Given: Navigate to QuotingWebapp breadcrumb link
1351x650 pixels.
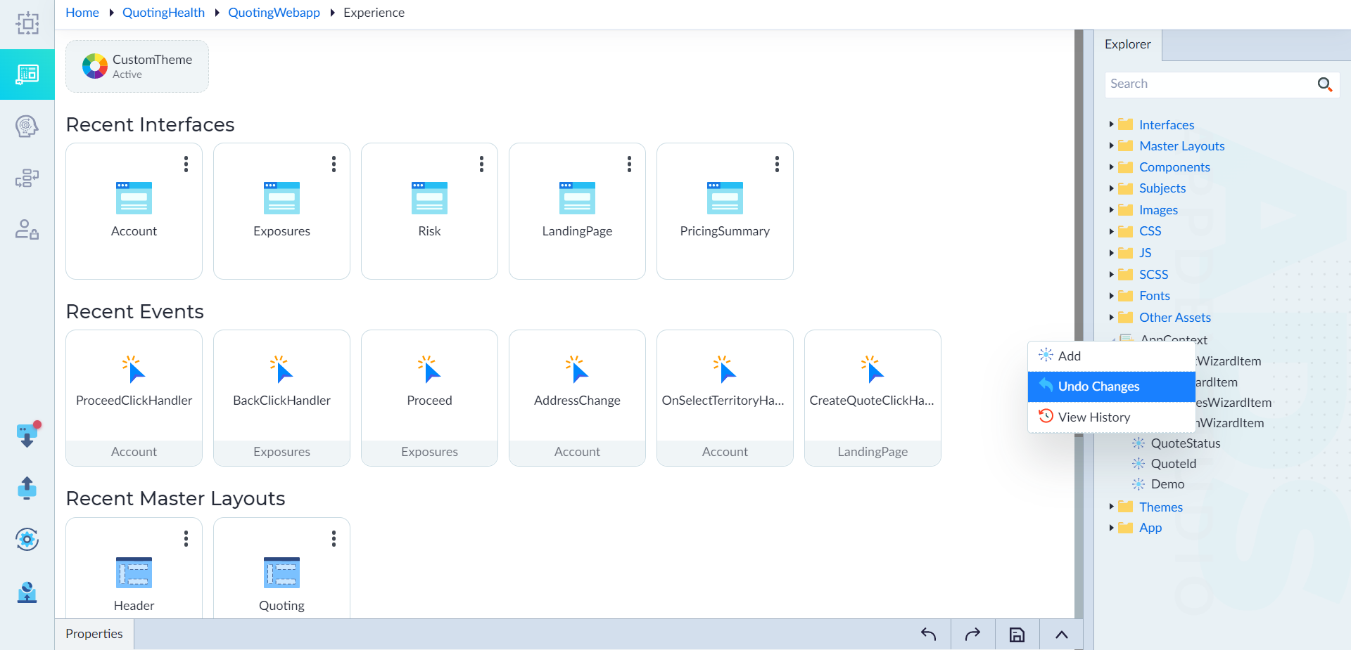Looking at the screenshot, I should pos(274,13).
